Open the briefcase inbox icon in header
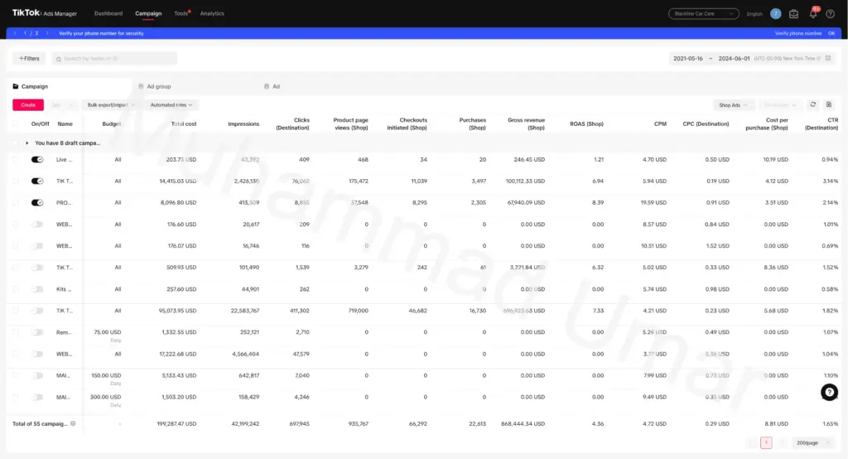This screenshot has width=848, height=459. coord(793,14)
